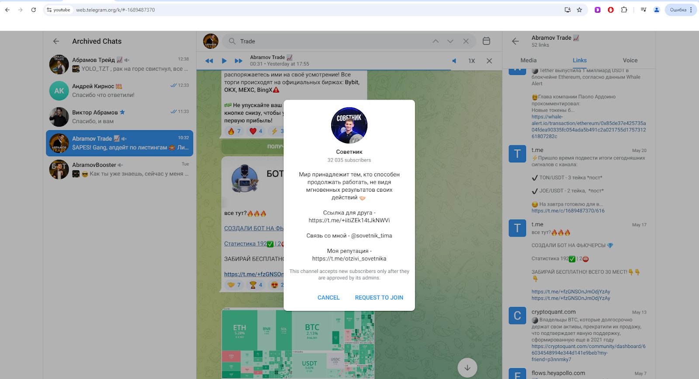Image resolution: width=699 pixels, height=379 pixels.
Task: React with fire emoji showing 7
Action: [234, 131]
